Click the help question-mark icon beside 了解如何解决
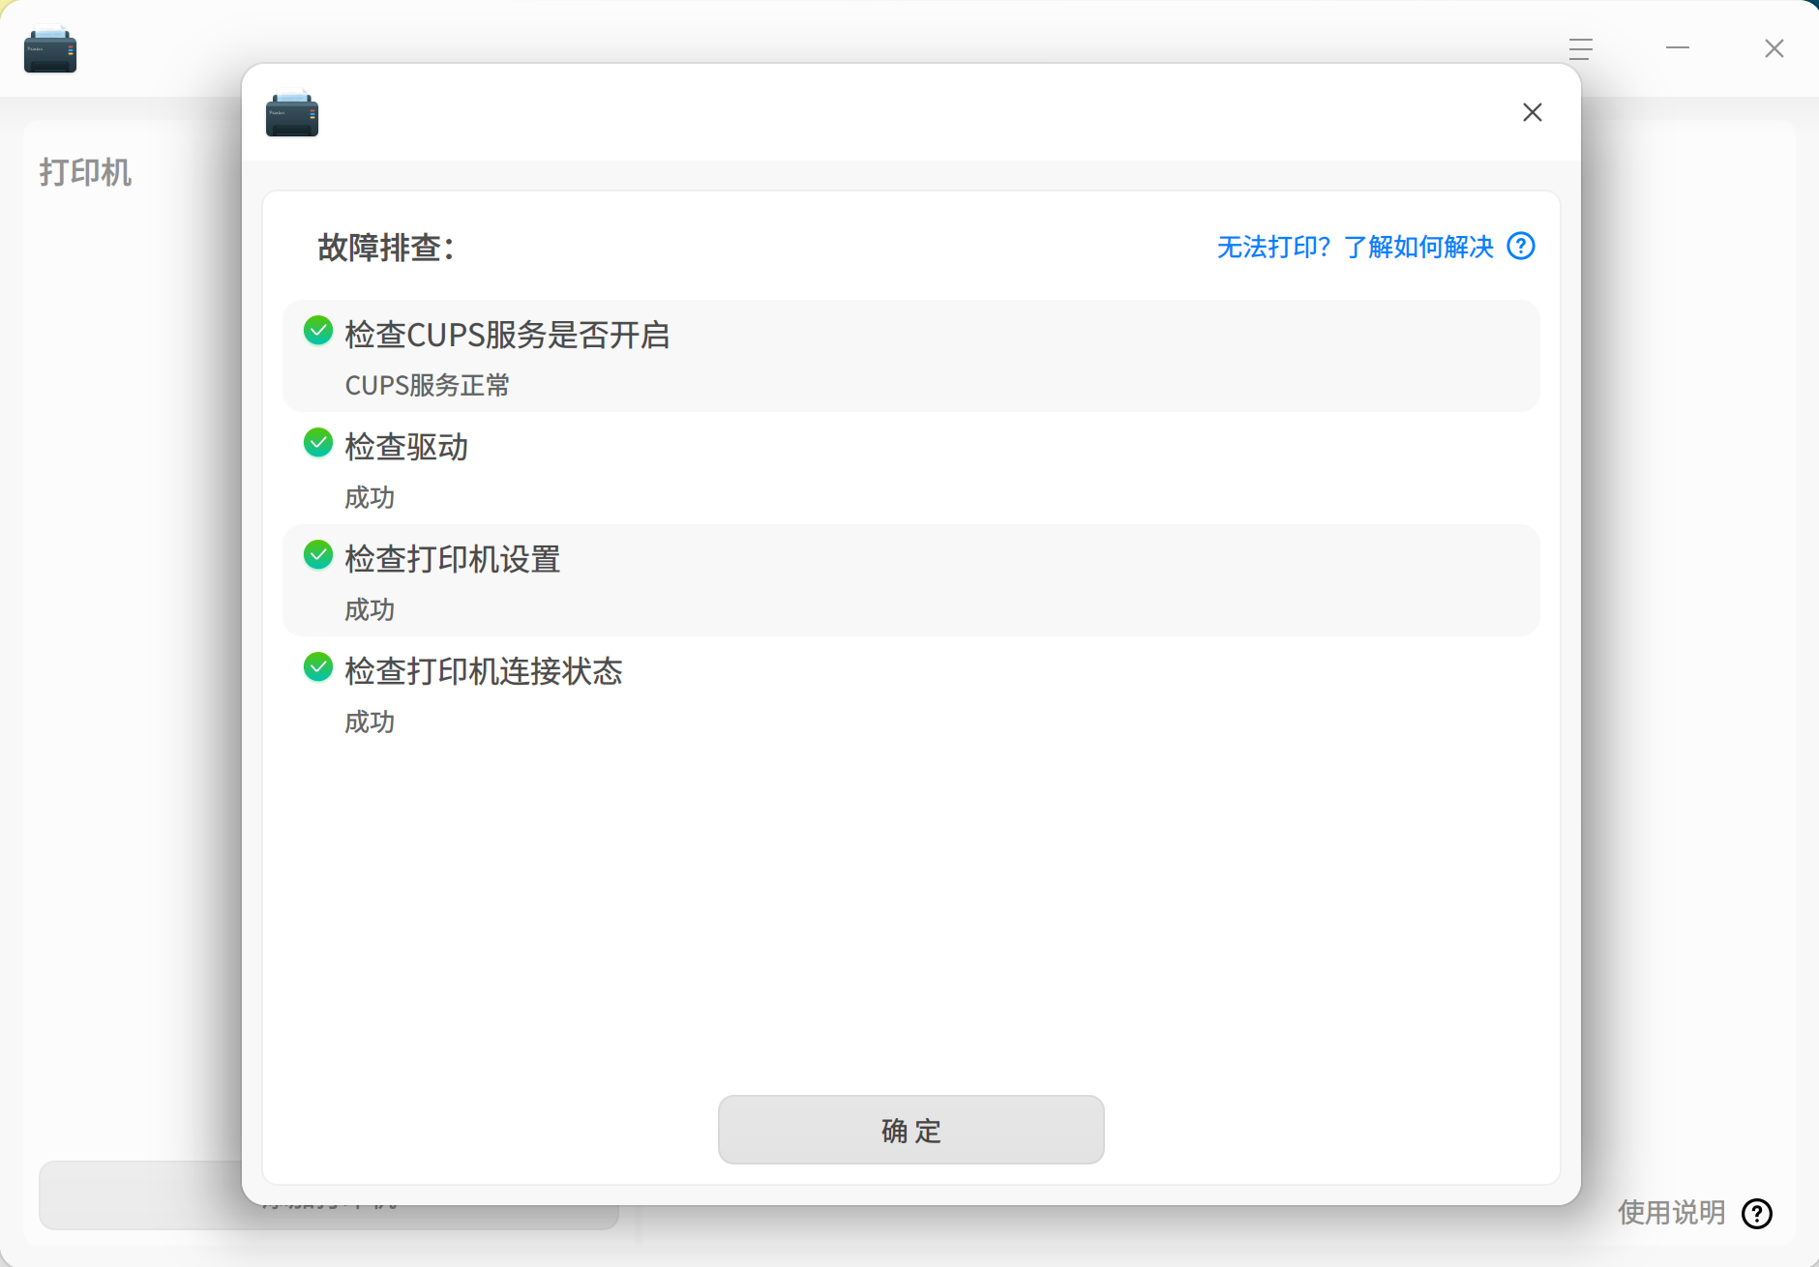Screen dimensions: 1819x1267 click(1521, 247)
